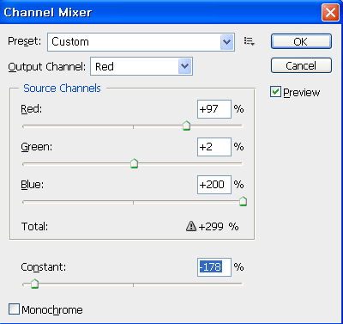The width and height of the screenshot is (343, 324).
Task: Click the Channel Mixer title text
Action: point(48,12)
